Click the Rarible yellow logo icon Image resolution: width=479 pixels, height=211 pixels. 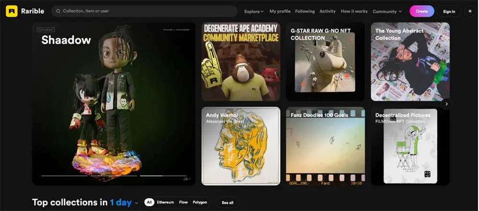[11, 11]
